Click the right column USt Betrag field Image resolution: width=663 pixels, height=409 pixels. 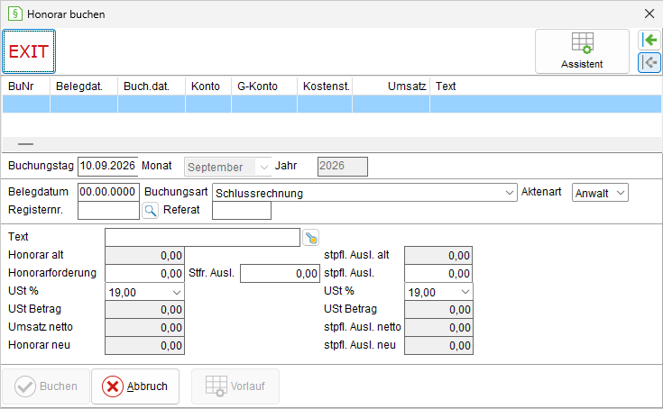(438, 309)
